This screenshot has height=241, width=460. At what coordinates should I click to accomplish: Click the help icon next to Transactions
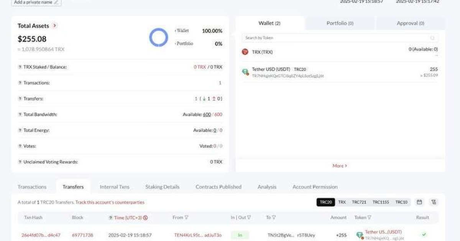20,83
